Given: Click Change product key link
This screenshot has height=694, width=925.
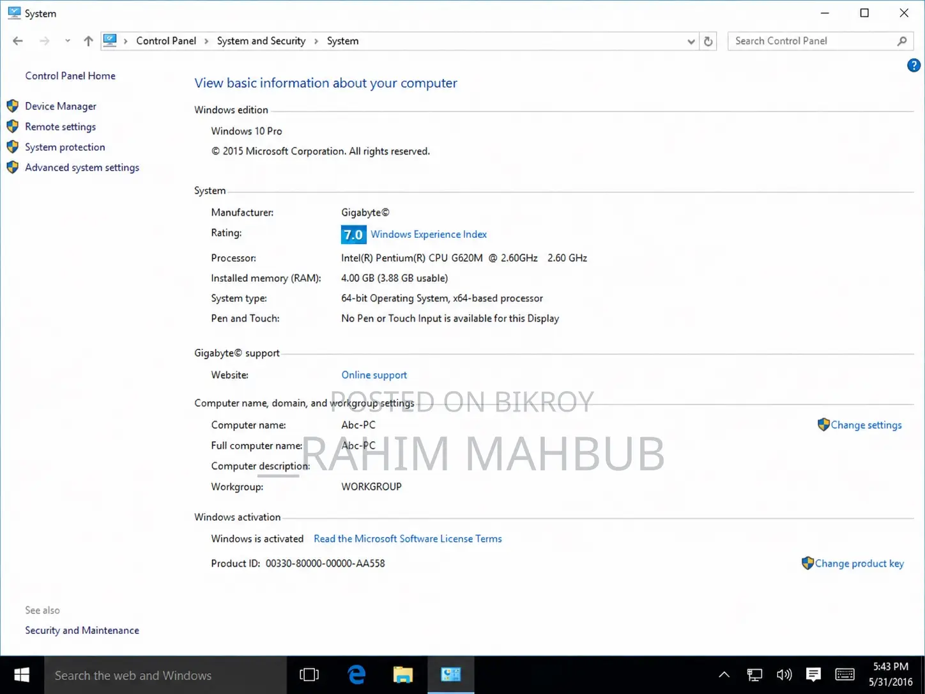Looking at the screenshot, I should pos(859,564).
